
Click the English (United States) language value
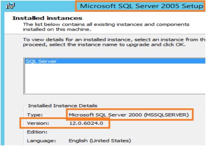pos(100,140)
